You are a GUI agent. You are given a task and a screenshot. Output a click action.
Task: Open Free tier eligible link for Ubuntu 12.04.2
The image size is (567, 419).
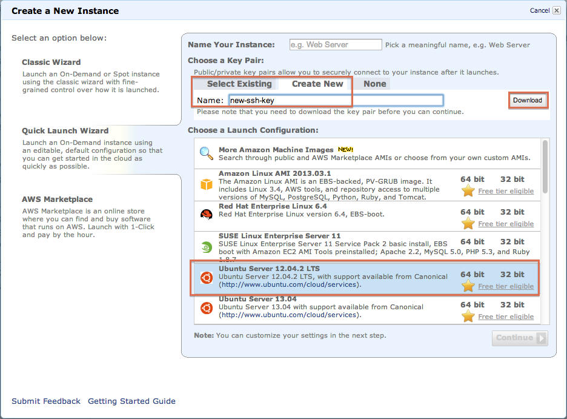506,287
